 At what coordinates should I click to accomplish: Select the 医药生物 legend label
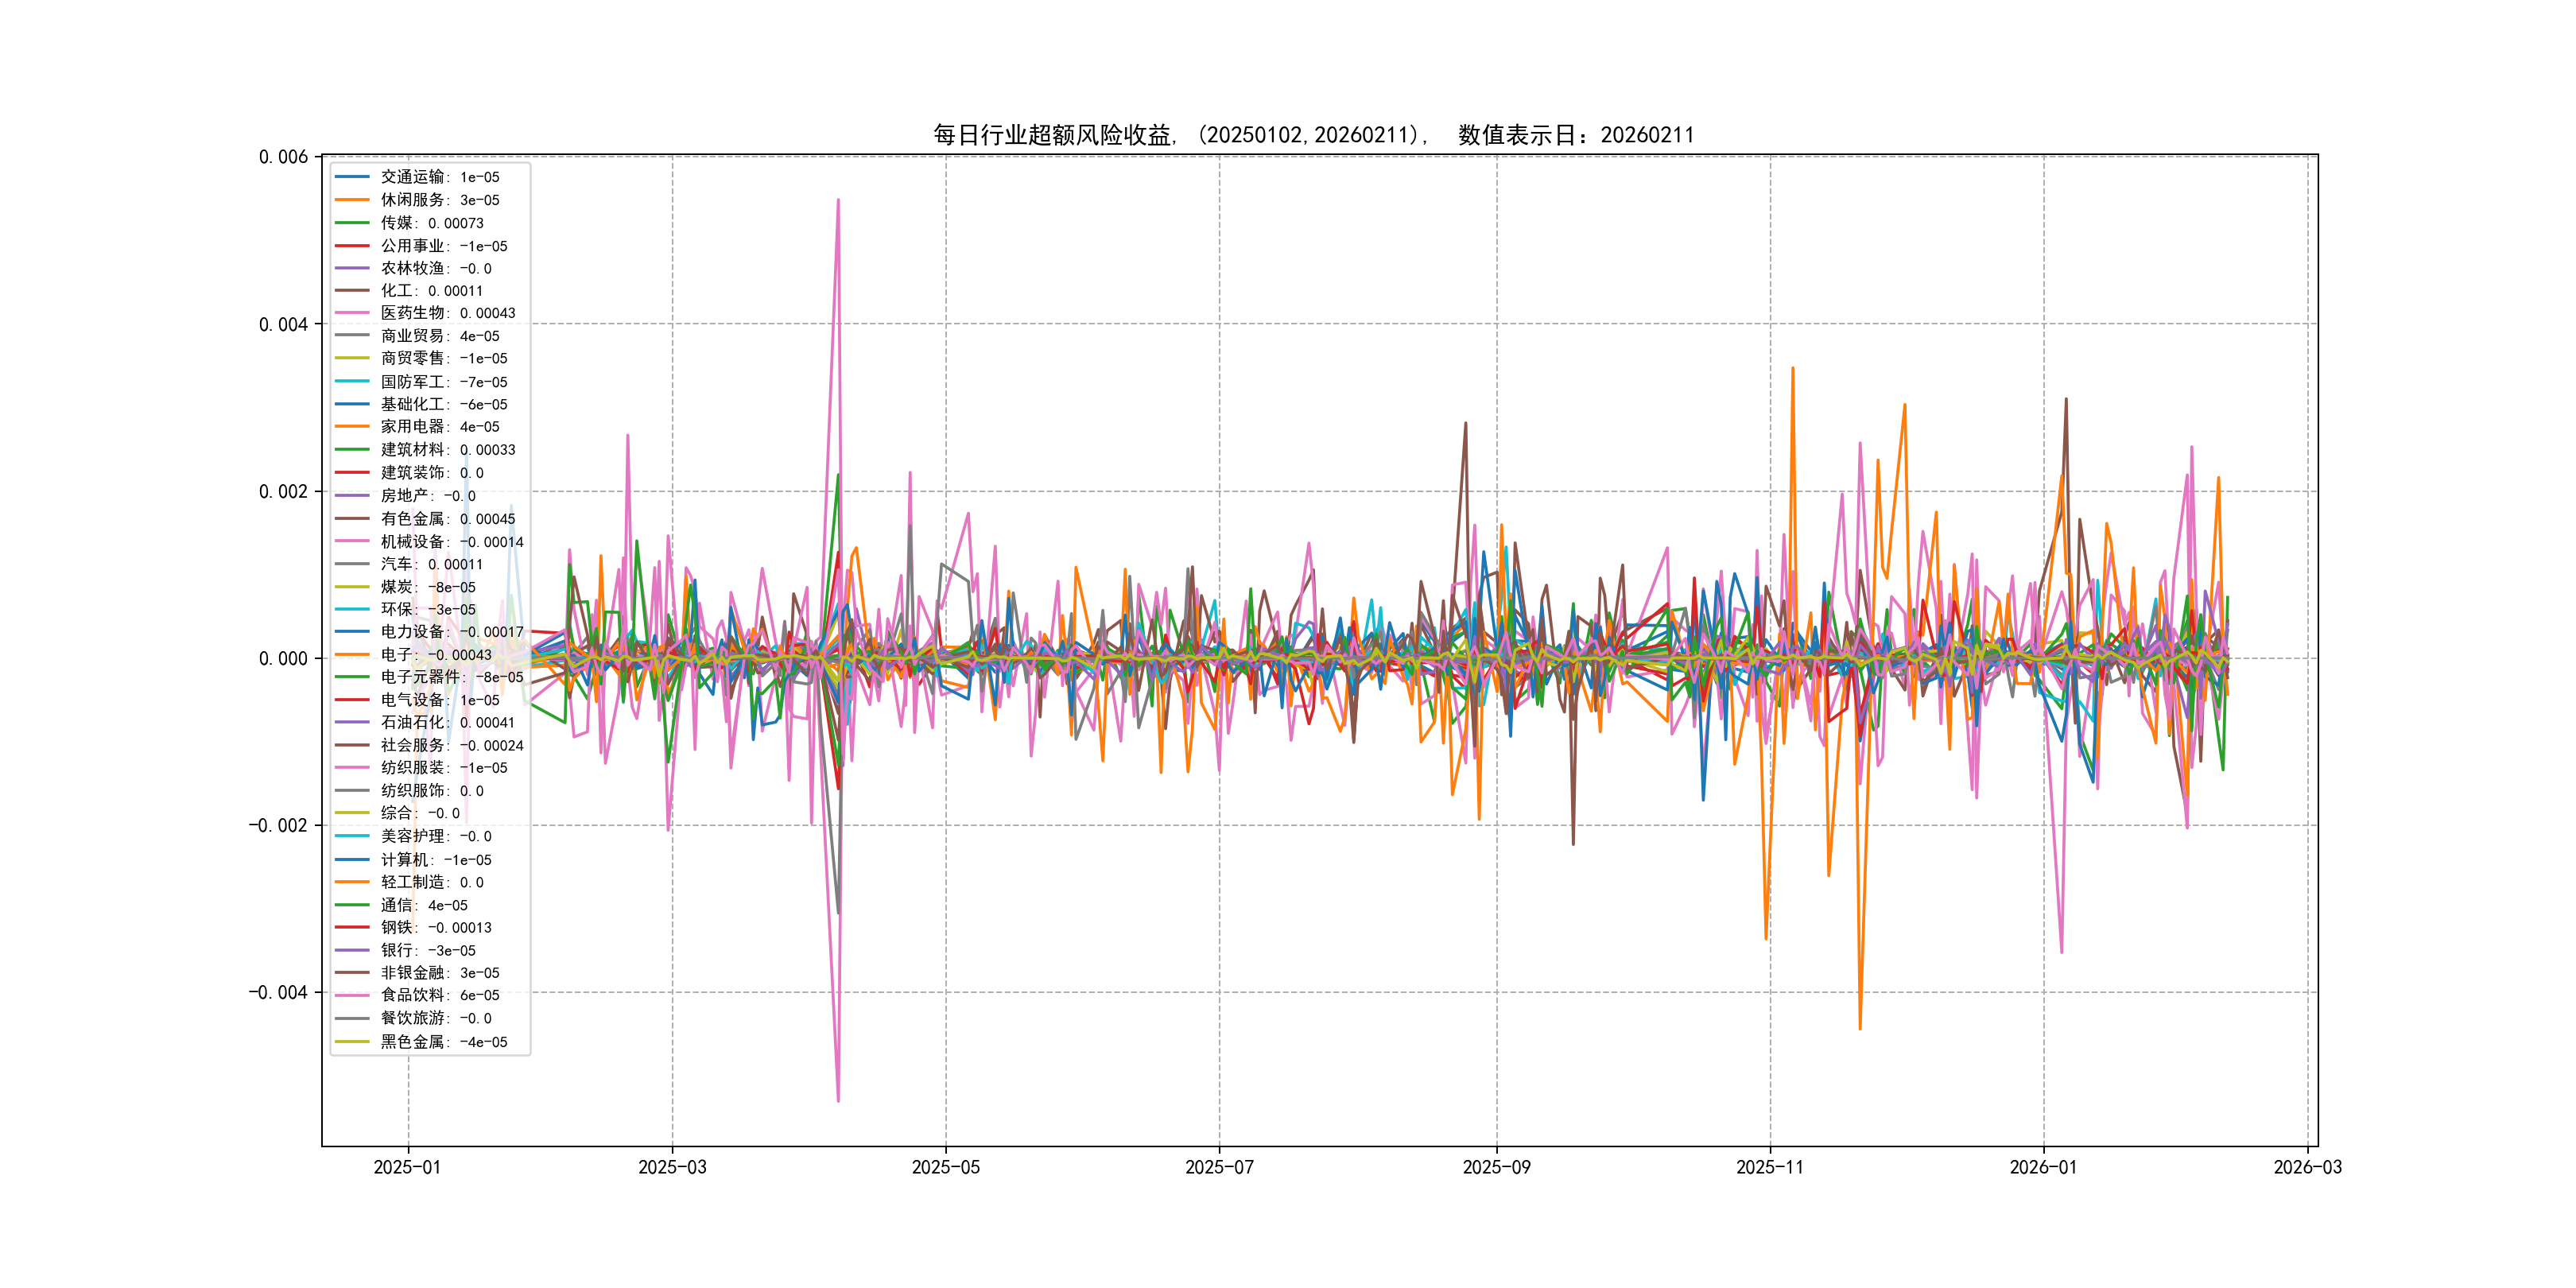(x=447, y=313)
